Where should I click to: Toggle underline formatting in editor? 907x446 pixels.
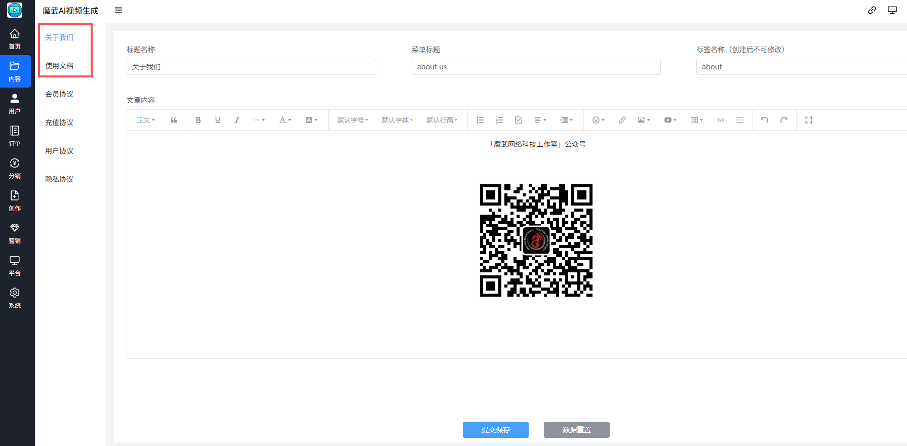(x=217, y=120)
